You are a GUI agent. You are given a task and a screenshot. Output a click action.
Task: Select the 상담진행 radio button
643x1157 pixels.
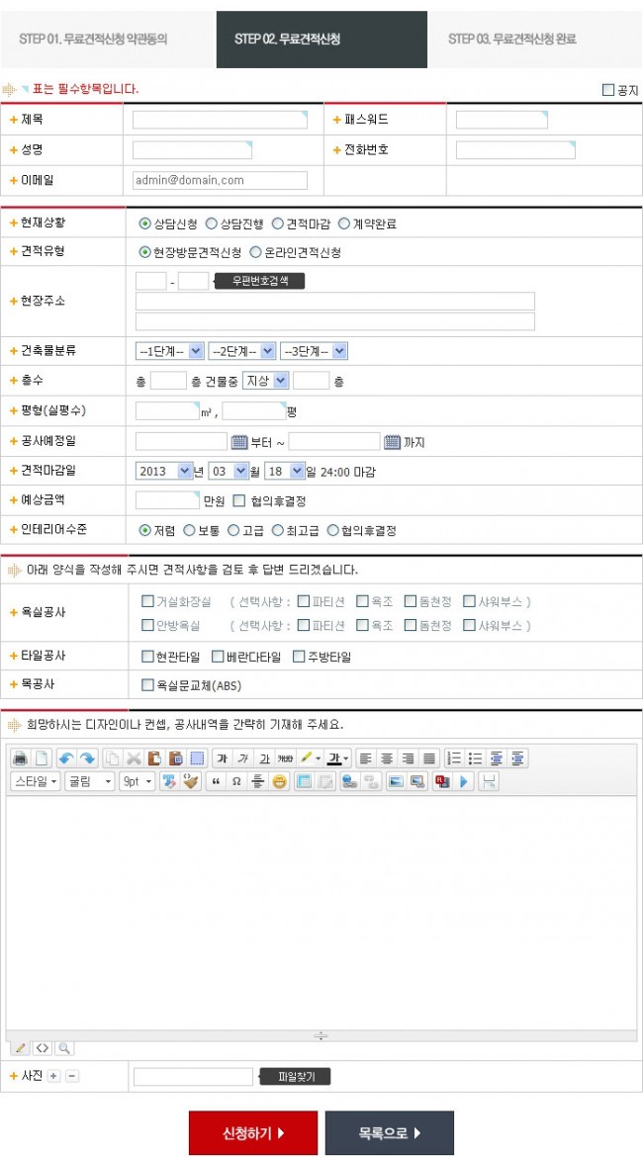tap(211, 223)
